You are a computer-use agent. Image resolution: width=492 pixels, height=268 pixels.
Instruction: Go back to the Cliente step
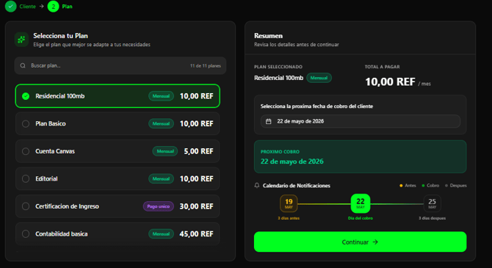28,7
